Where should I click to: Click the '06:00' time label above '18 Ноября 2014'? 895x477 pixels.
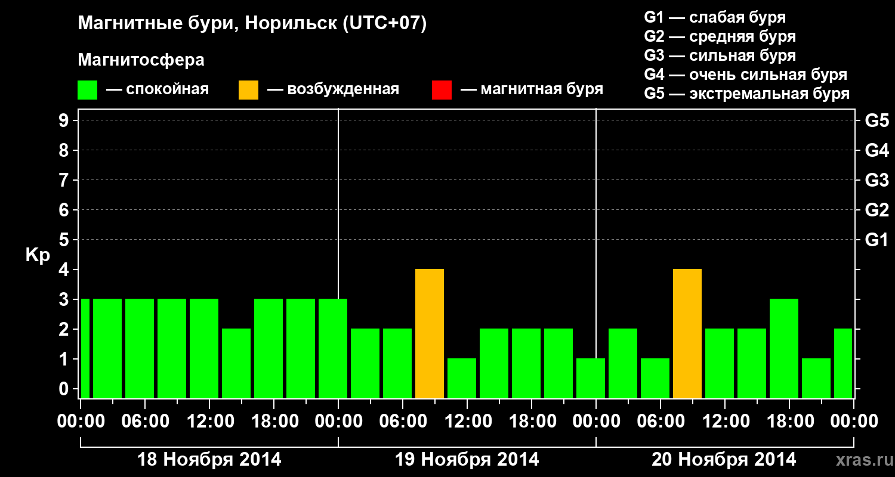coord(145,421)
